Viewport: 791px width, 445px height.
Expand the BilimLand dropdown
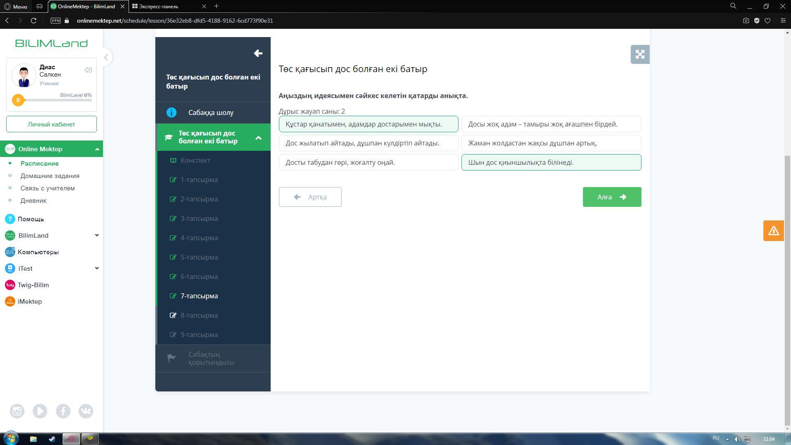pyautogui.click(x=97, y=235)
